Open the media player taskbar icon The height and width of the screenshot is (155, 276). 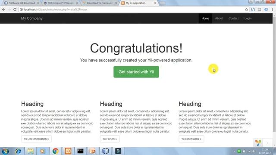43,151
